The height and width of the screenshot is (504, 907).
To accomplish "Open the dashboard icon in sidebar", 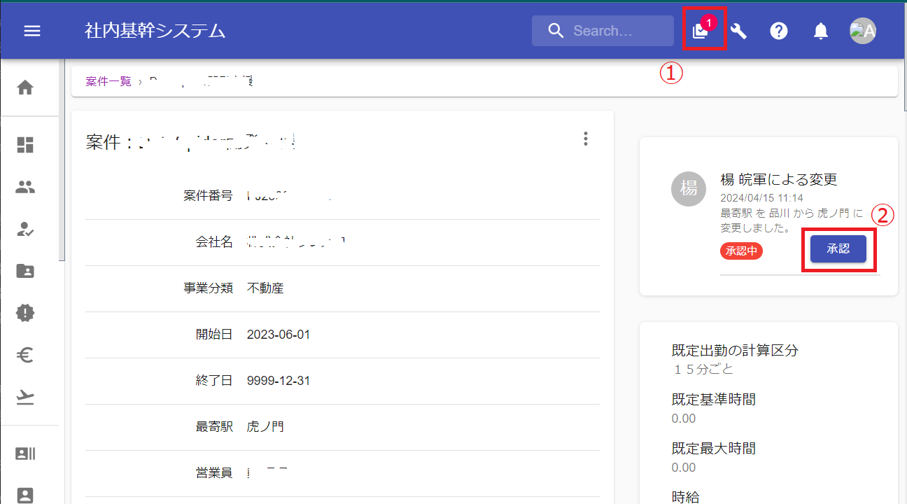I will tap(25, 145).
